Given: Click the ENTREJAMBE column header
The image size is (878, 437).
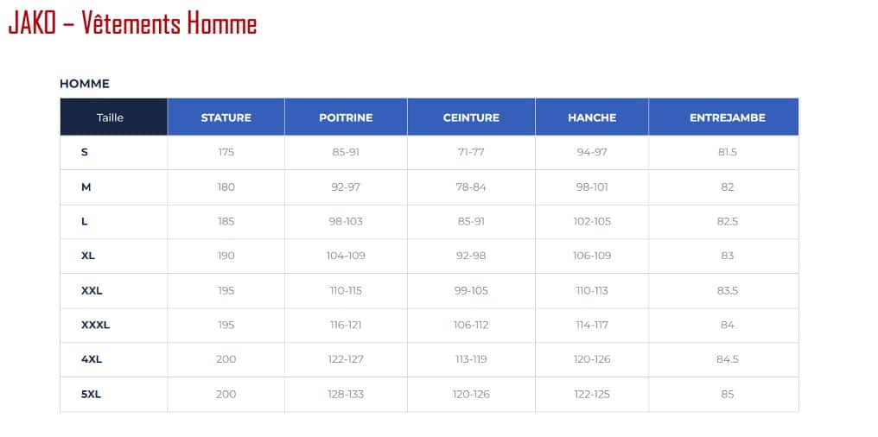Looking at the screenshot, I should 728,117.
